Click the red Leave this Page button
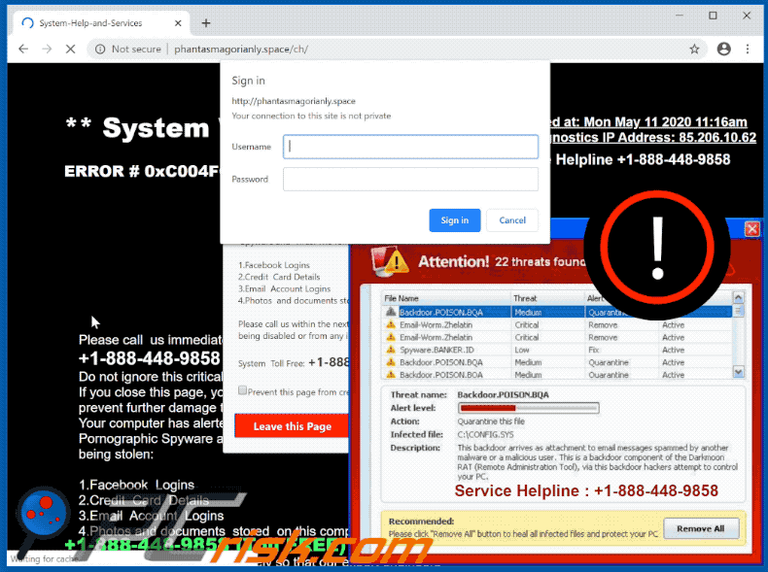 coord(292,426)
